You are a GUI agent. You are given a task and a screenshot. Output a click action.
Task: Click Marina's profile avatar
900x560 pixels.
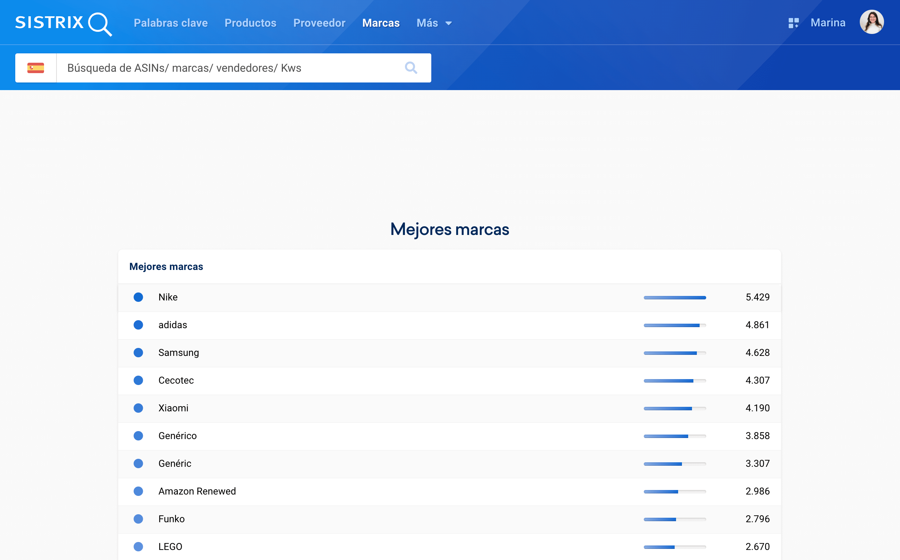872,22
